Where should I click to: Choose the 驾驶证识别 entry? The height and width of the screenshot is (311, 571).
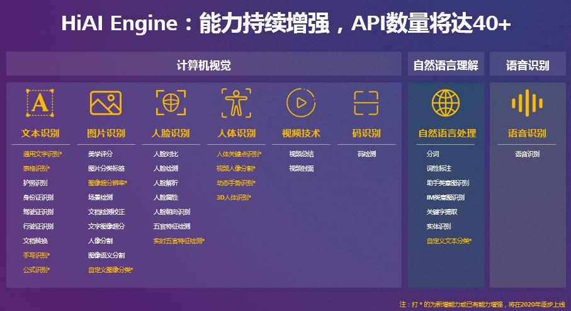coord(38,212)
